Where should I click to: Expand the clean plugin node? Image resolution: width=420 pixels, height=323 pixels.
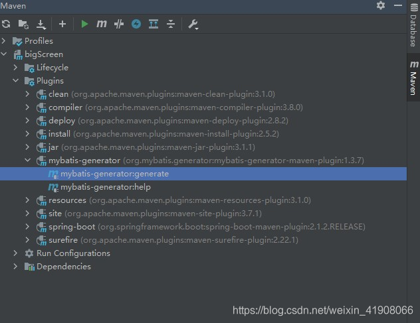pyautogui.click(x=27, y=94)
